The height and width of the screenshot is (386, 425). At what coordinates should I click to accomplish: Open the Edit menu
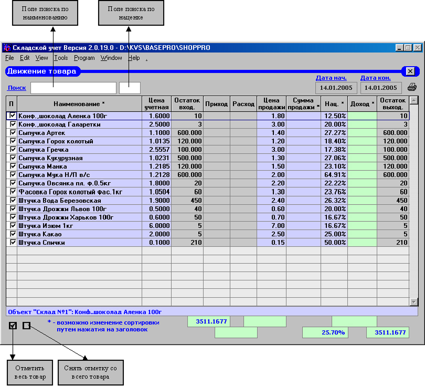coord(25,58)
